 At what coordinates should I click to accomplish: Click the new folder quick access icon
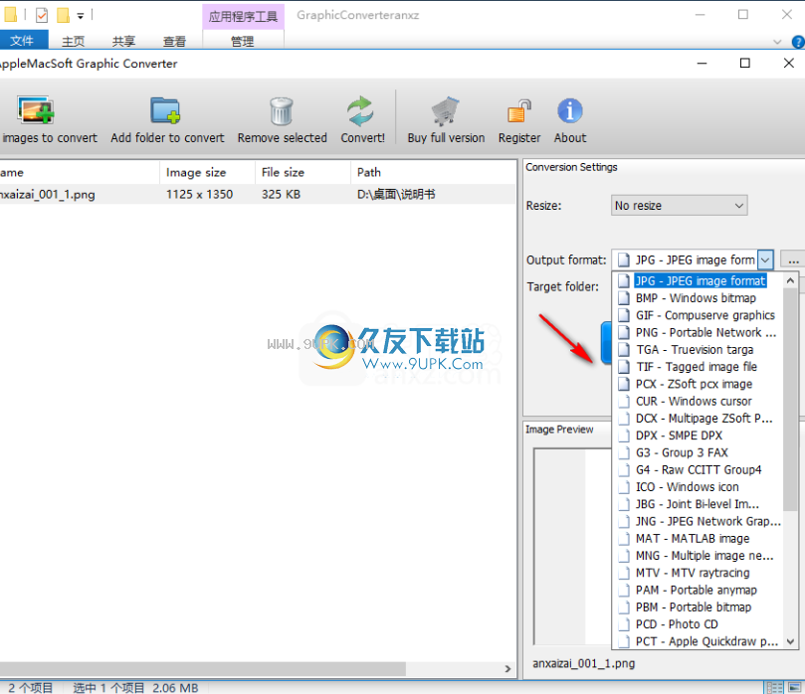63,15
